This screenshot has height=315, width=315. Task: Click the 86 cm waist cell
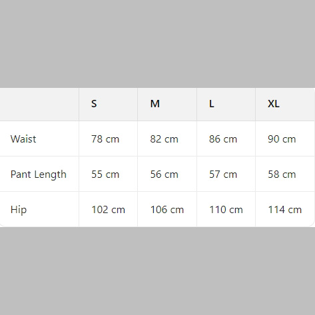tap(226, 139)
